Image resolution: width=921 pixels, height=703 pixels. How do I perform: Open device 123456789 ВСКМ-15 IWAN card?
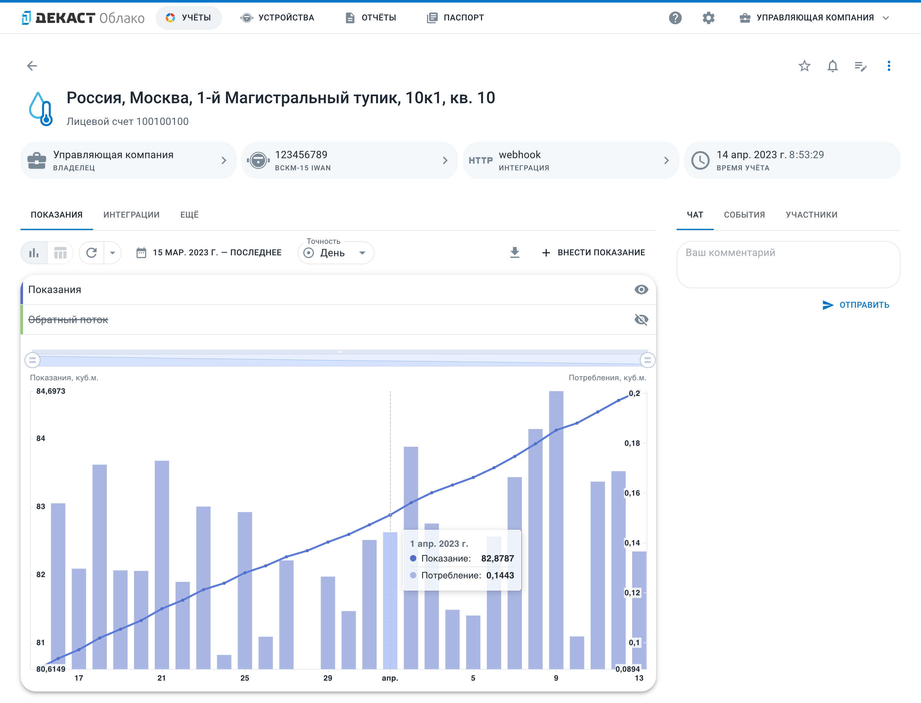pos(349,160)
